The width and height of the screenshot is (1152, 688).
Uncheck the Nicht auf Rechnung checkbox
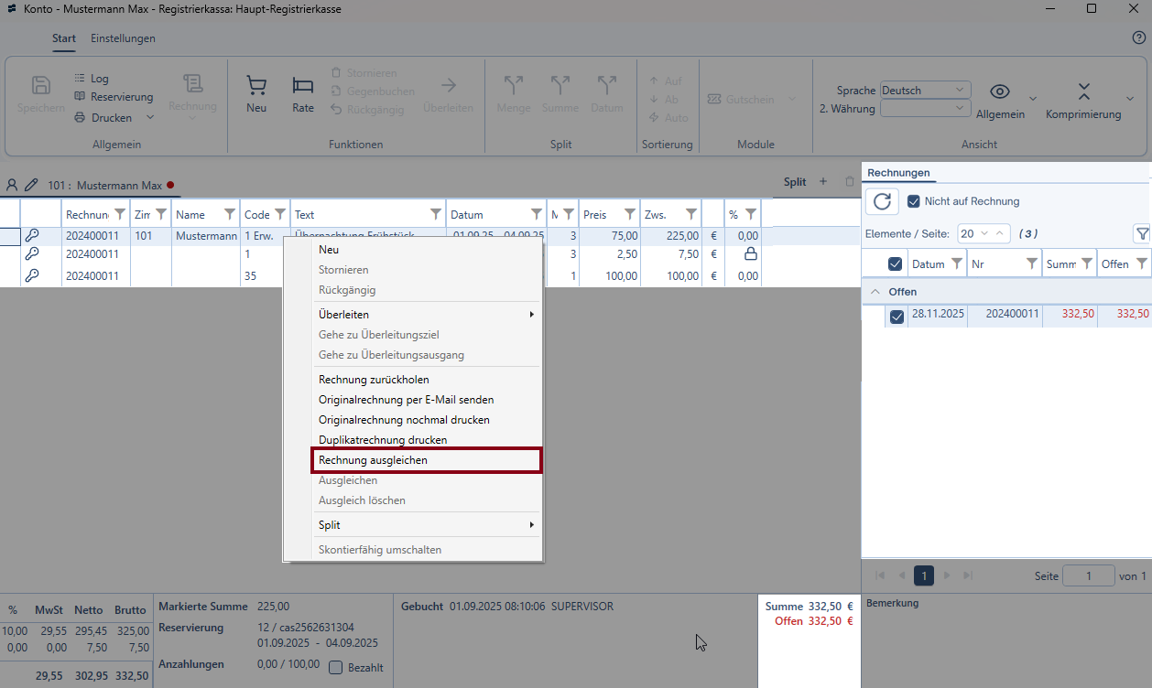[x=913, y=201]
